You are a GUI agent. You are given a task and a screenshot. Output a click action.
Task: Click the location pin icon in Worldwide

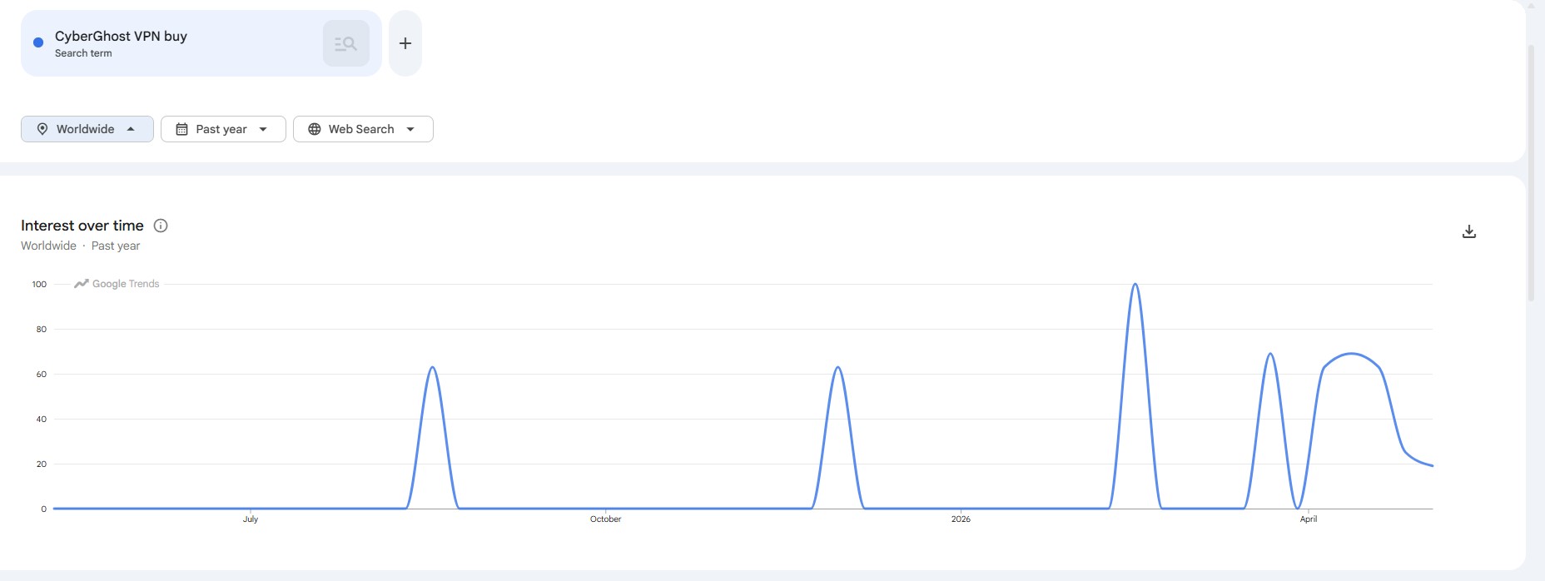[42, 129]
